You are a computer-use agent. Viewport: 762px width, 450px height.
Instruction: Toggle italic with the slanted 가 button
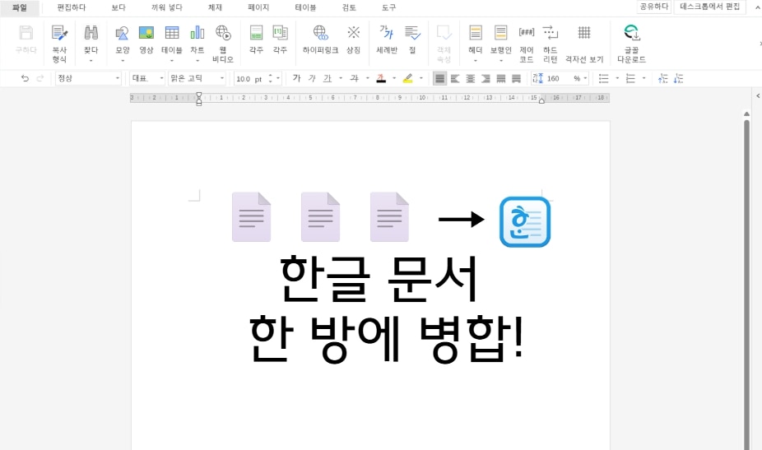(x=312, y=78)
